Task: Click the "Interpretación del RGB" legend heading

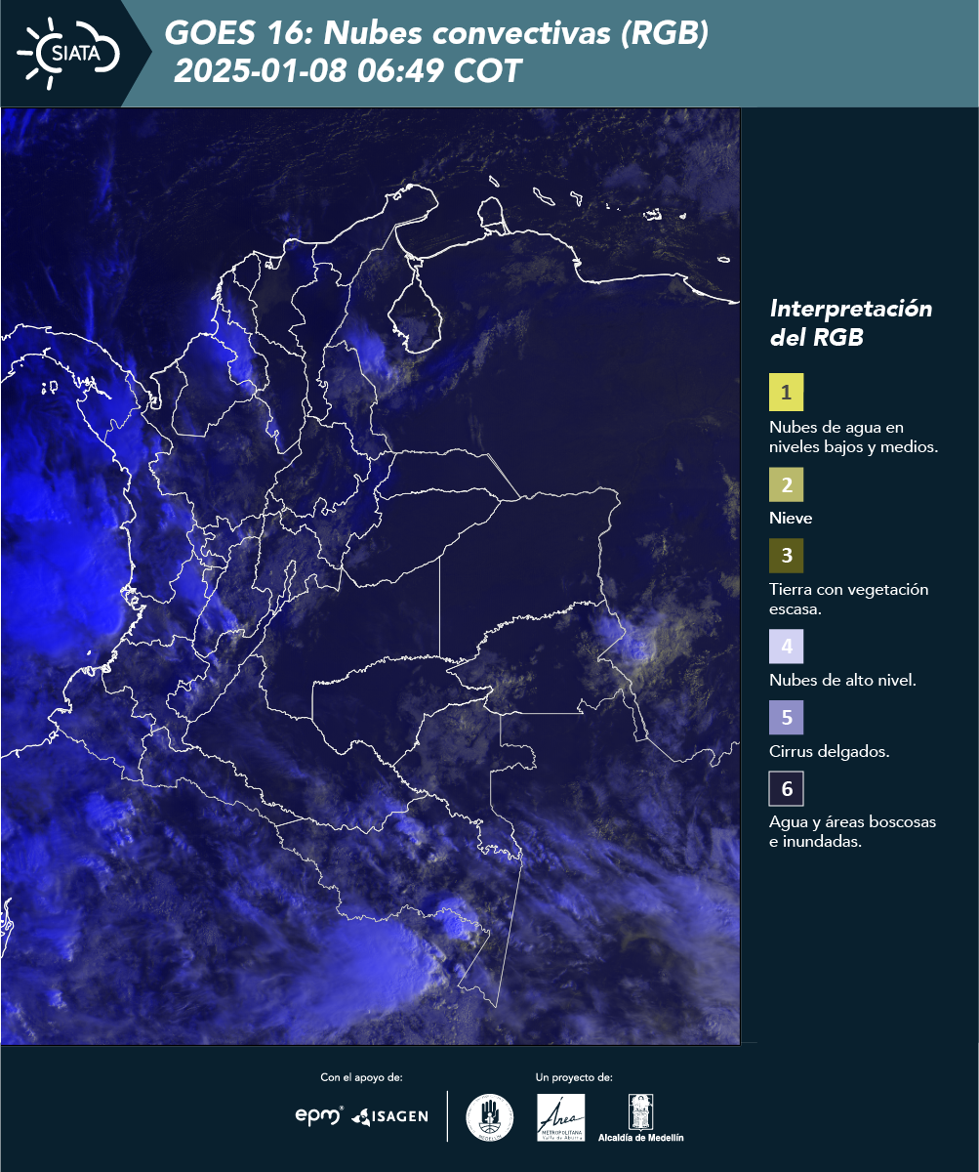Action: click(x=851, y=323)
